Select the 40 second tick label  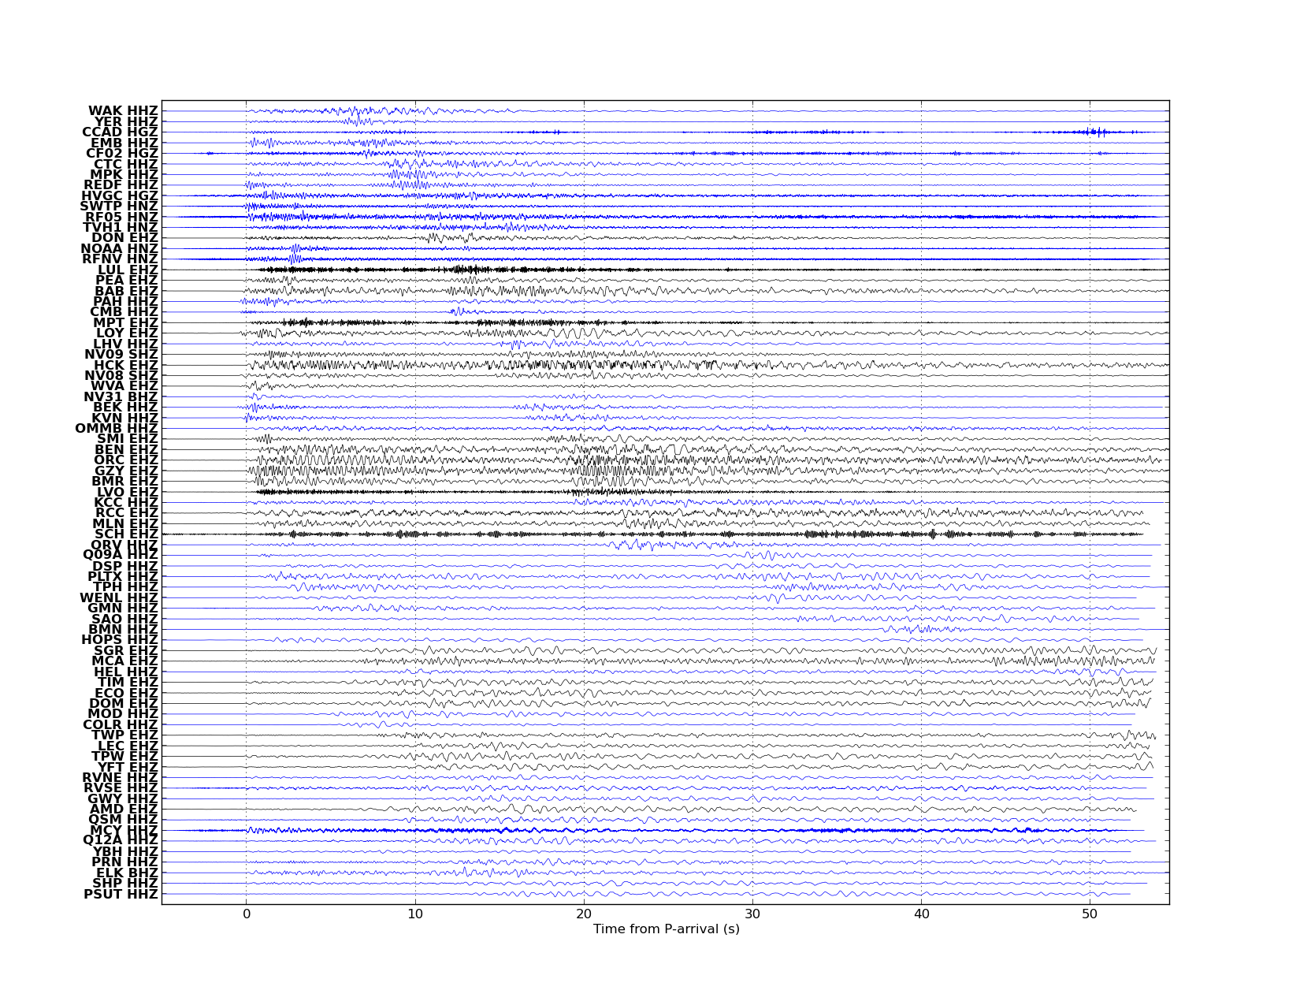pyautogui.click(x=920, y=914)
